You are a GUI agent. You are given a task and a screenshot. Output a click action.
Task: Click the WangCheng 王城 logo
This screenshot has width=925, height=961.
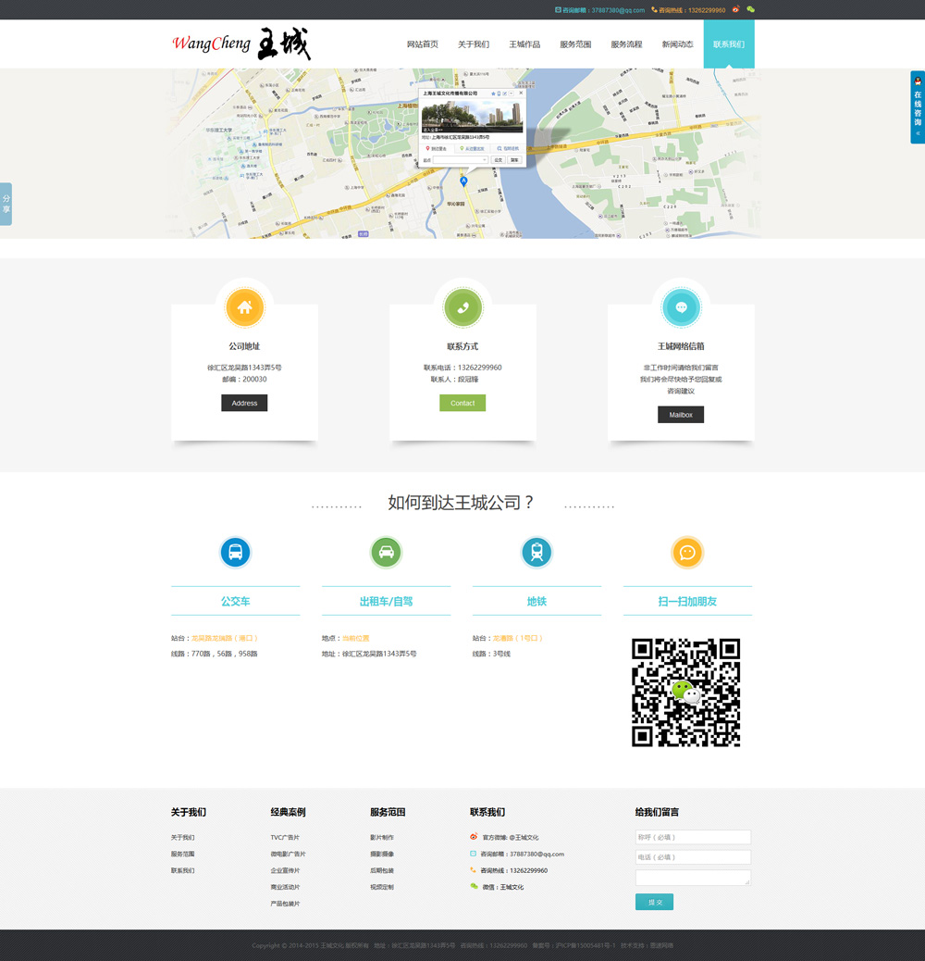pyautogui.click(x=241, y=44)
